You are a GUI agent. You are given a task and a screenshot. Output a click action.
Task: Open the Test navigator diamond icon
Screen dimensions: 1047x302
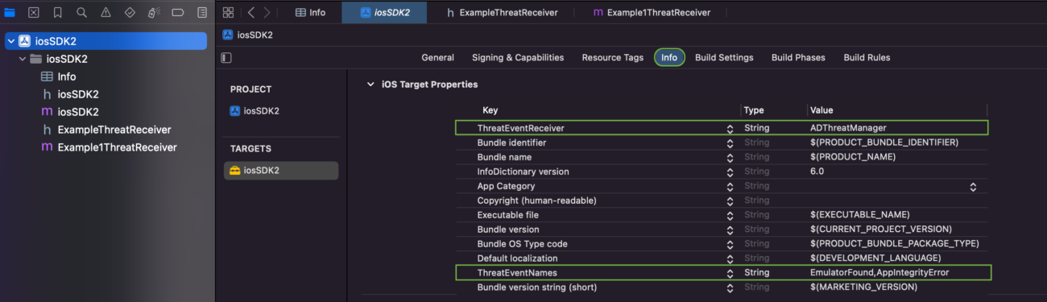click(x=130, y=13)
